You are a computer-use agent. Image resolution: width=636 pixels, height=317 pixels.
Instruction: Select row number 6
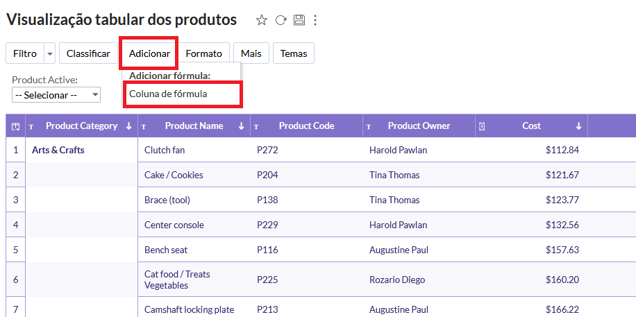pos(15,280)
